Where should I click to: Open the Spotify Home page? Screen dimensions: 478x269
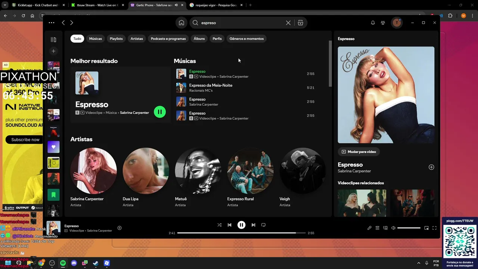pyautogui.click(x=181, y=23)
